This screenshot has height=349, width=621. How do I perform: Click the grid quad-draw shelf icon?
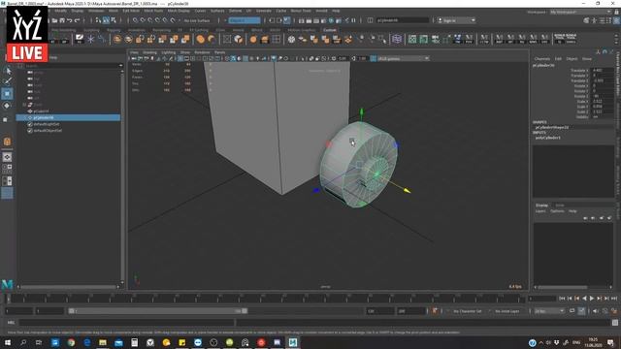pyautogui.click(x=276, y=39)
